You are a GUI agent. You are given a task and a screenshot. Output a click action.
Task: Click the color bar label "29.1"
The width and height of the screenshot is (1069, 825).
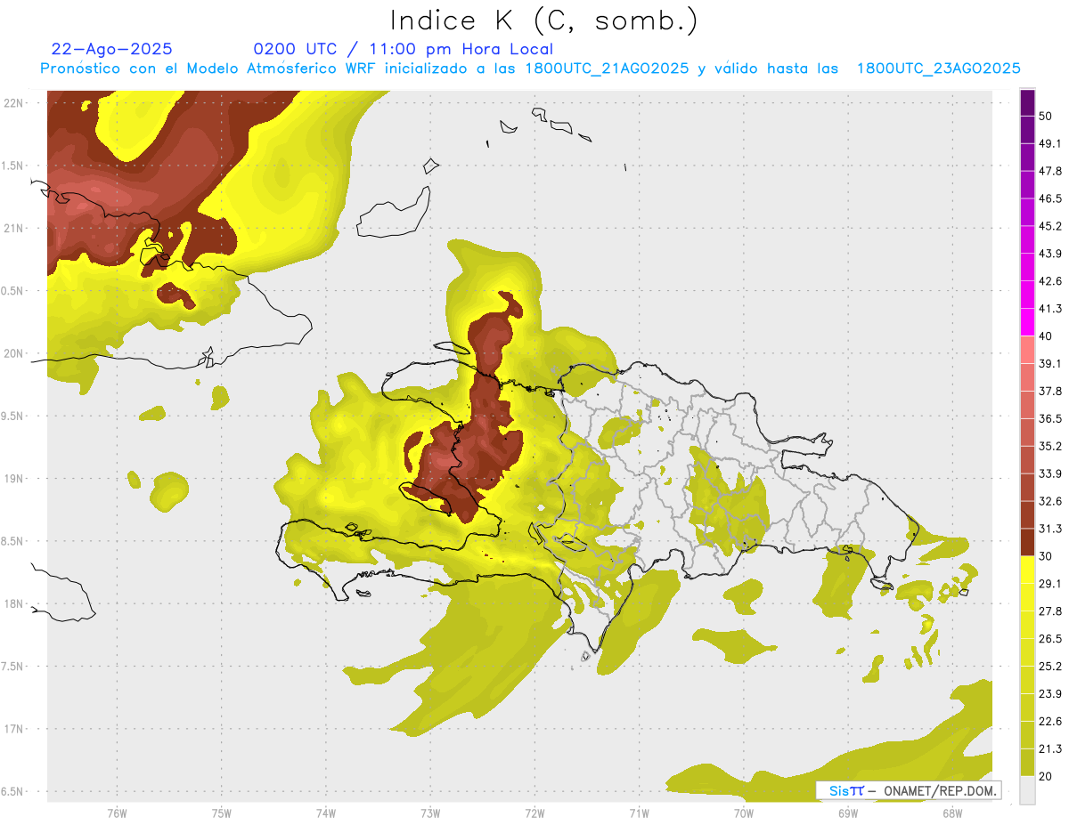[x=1050, y=583]
